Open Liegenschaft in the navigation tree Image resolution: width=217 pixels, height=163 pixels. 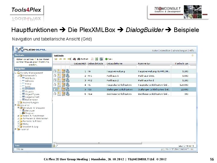tap(32, 97)
